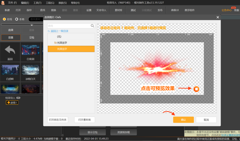Click the 返回 back arrow thumbnail
The image size is (240, 141).
[x=10, y=52]
